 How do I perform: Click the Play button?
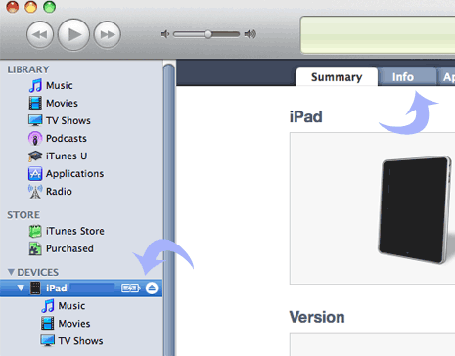click(x=73, y=34)
